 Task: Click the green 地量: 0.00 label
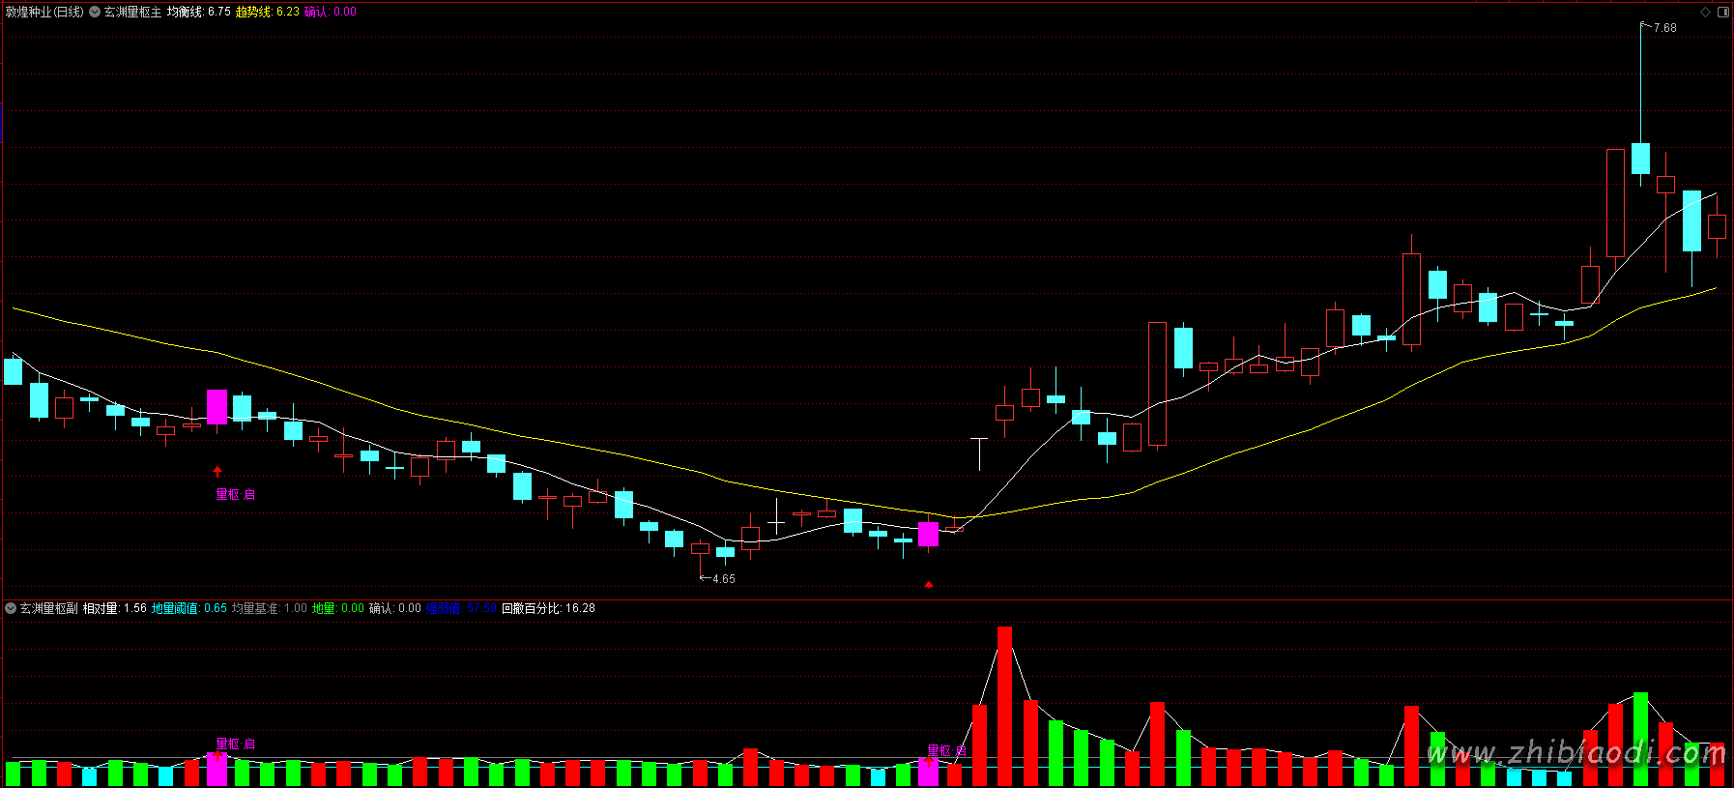[338, 608]
